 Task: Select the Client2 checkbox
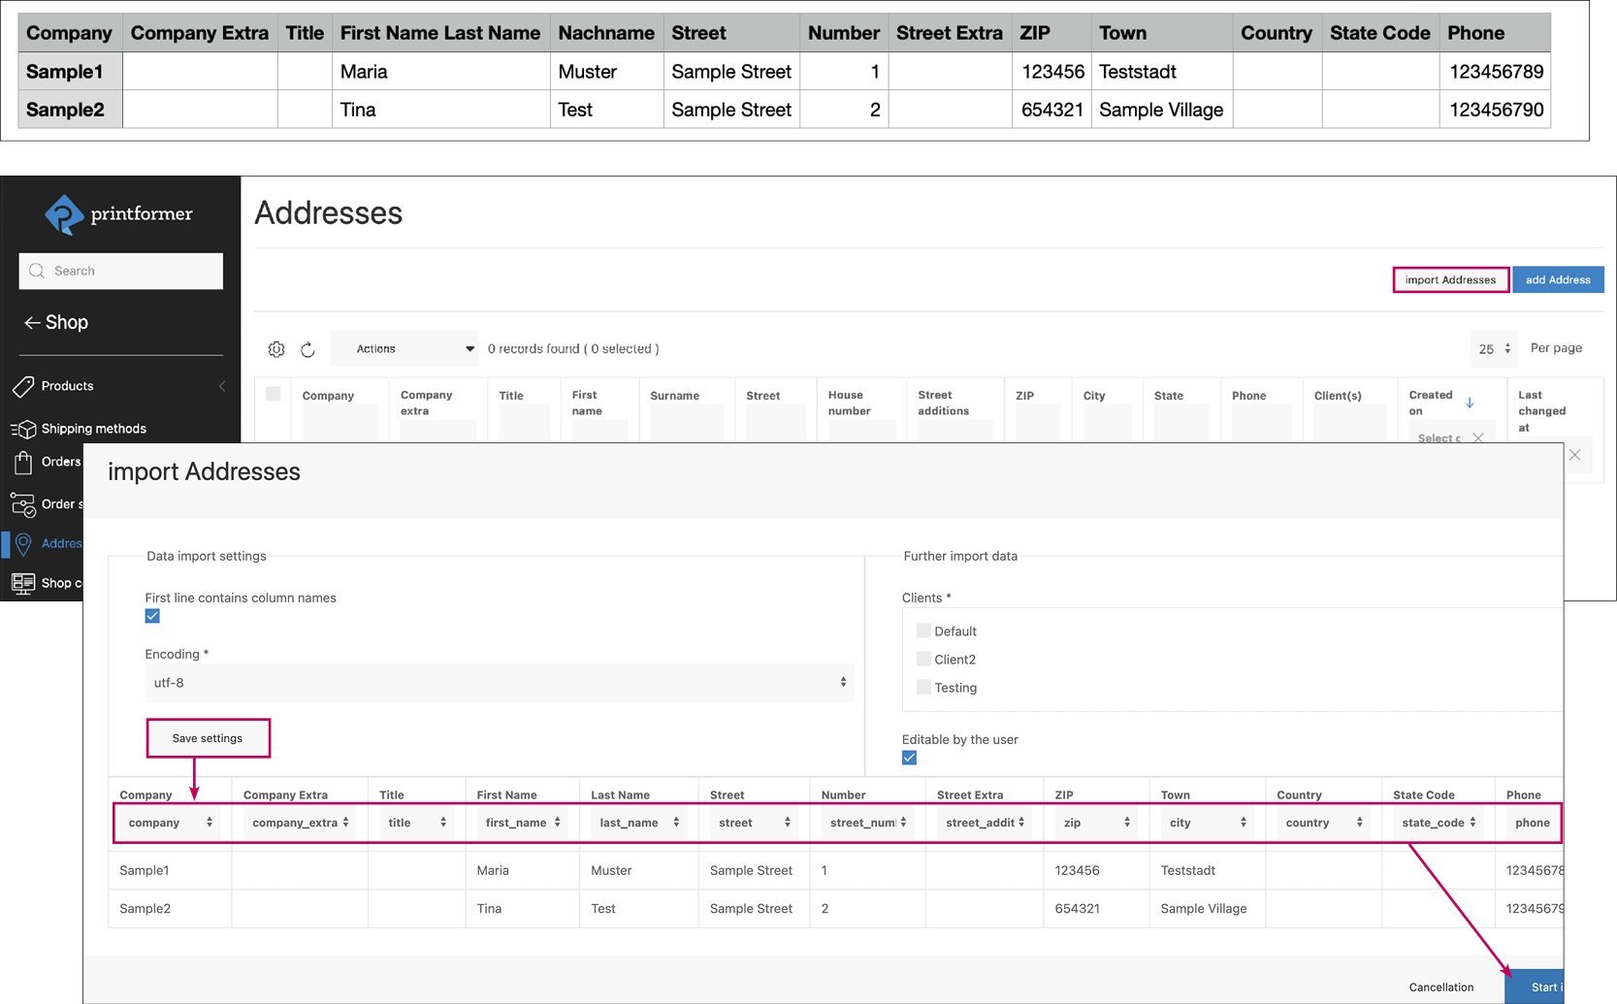[923, 659]
